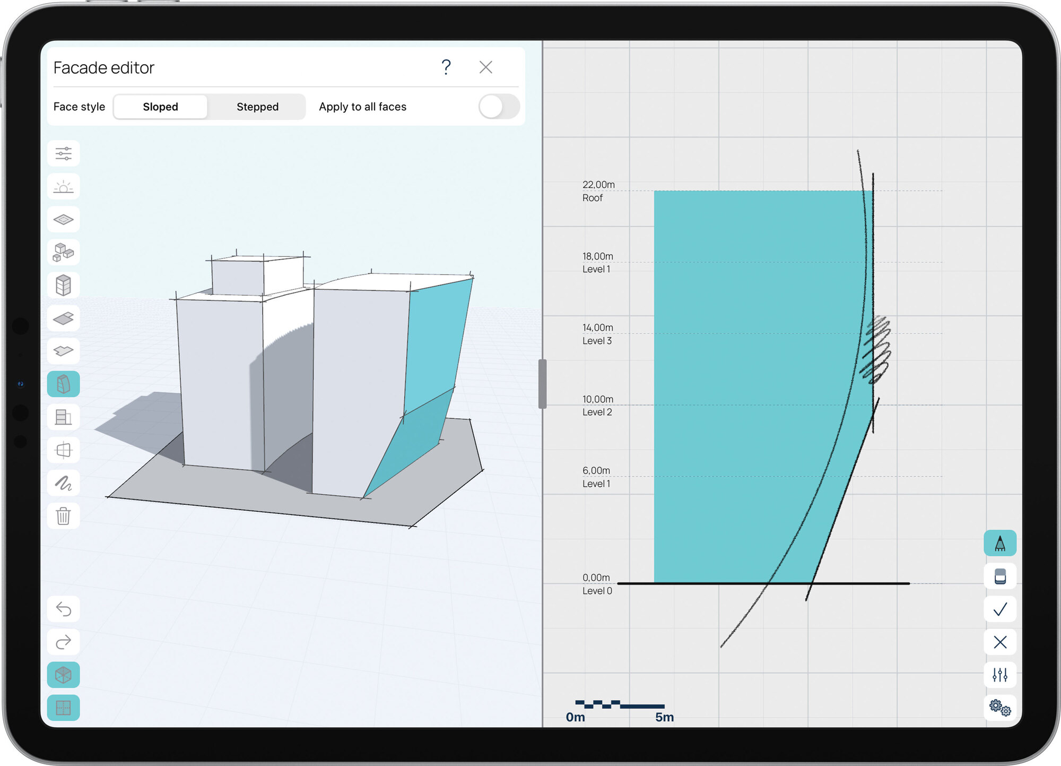
Task: Confirm the facade sketch with the checkmark
Action: (x=999, y=609)
